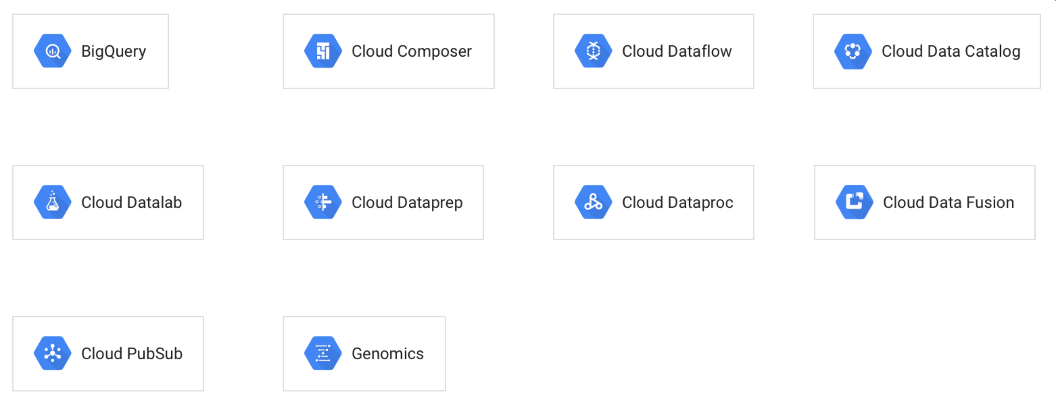Click the Cloud Data Fusion icon
The height and width of the screenshot is (405, 1056).
click(854, 202)
